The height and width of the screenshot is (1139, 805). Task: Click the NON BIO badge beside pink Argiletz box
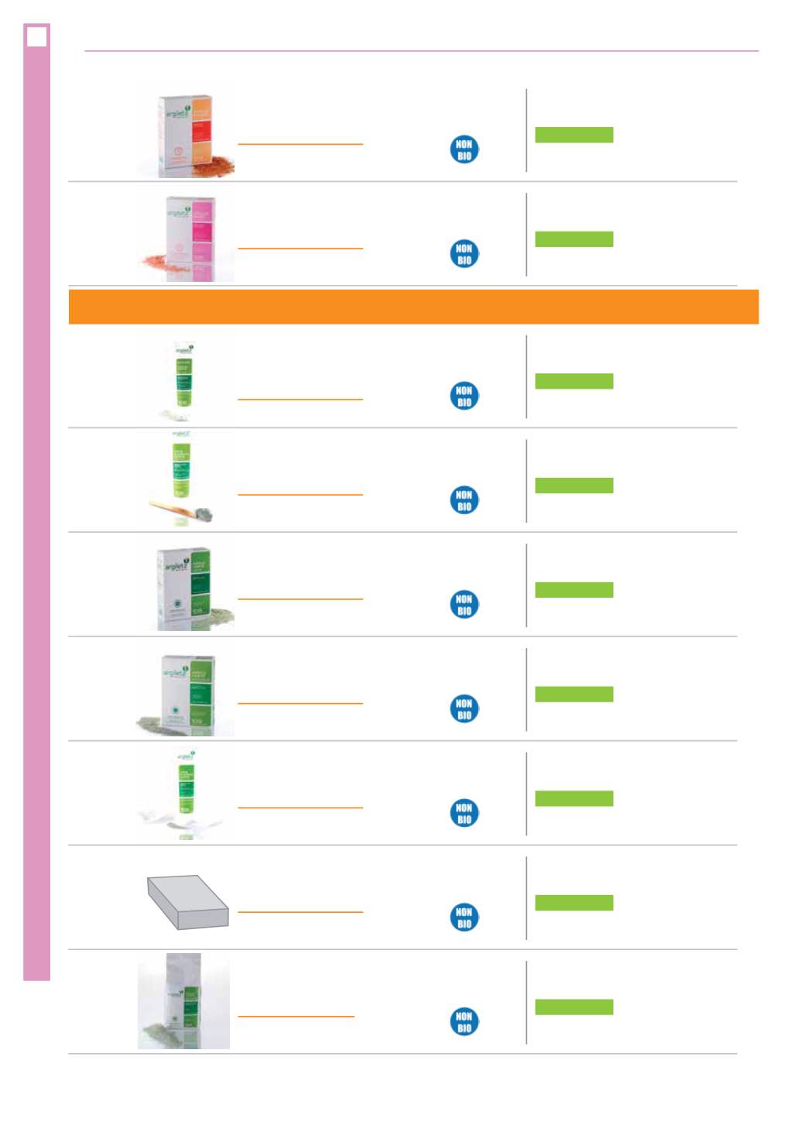coord(464,254)
